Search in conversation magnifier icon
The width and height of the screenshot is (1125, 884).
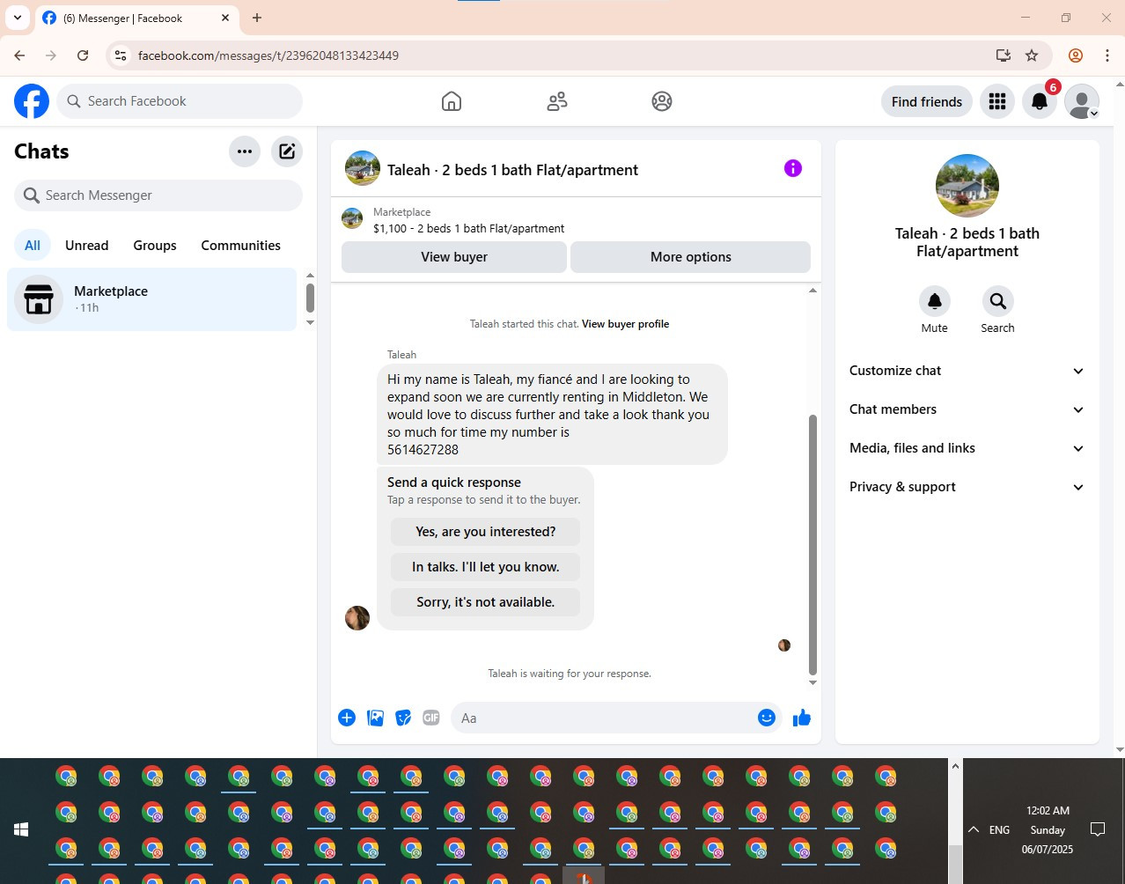[997, 301]
